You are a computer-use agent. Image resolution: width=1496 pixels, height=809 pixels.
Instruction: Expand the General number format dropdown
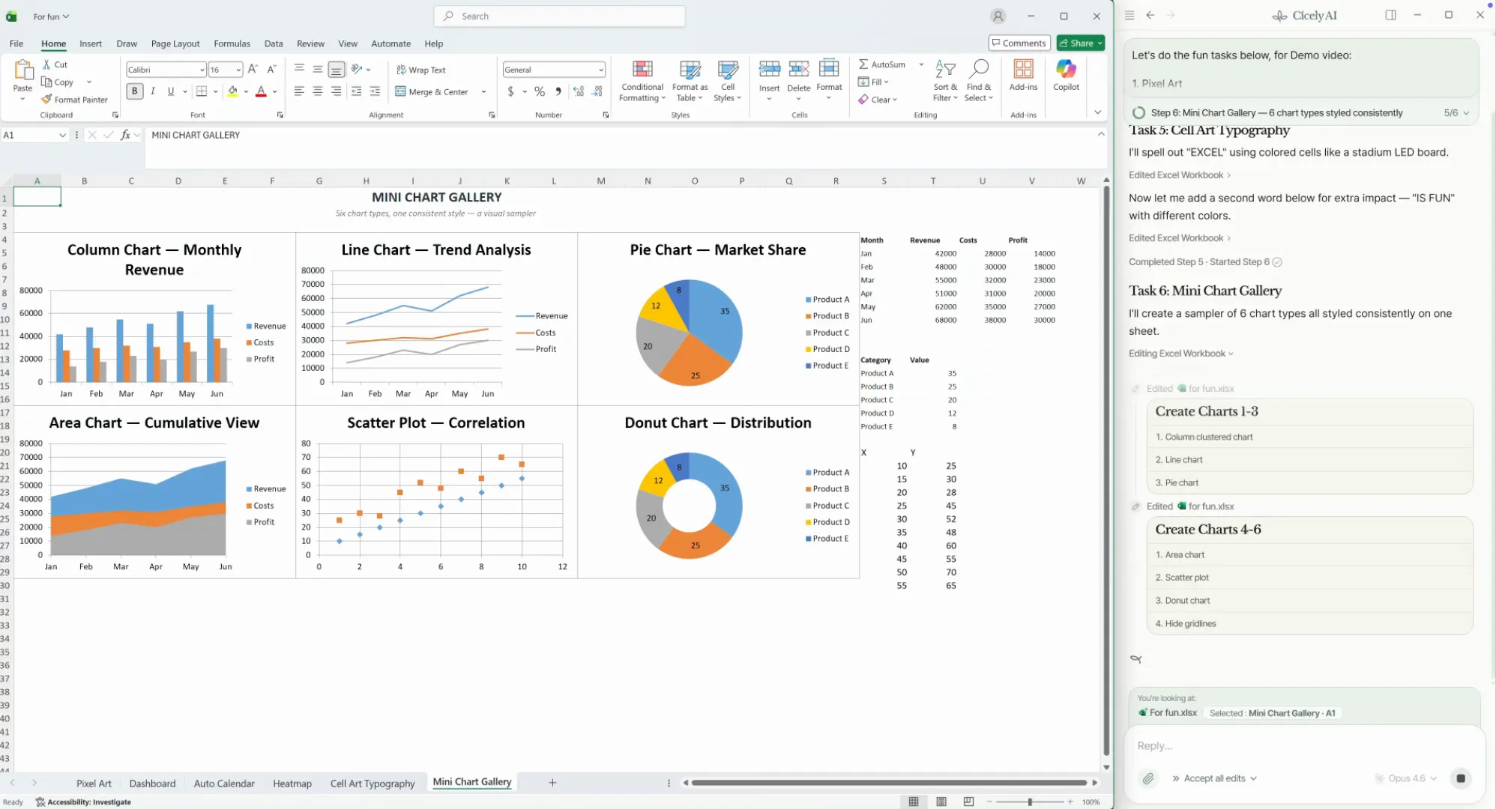point(601,70)
